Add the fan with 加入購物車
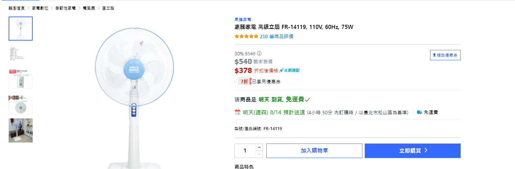Screen dimensions: 515x169 pos(314,151)
